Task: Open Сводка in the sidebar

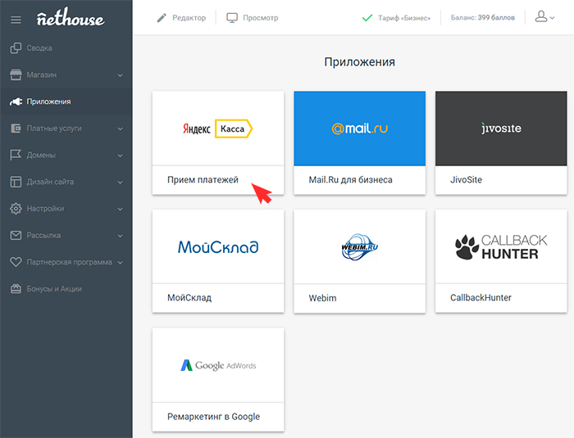Action: click(39, 48)
